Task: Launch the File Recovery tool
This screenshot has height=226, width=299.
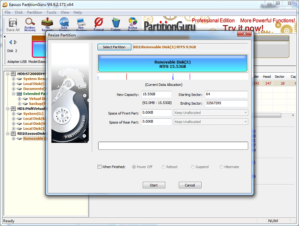Action: [47, 24]
